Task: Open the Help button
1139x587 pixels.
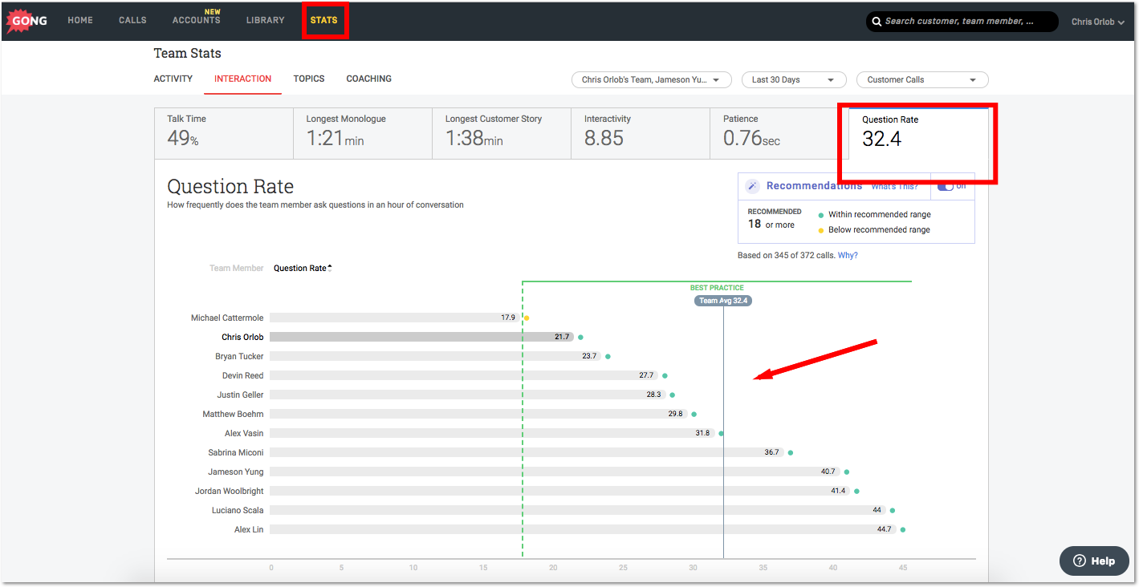Action: point(1094,561)
